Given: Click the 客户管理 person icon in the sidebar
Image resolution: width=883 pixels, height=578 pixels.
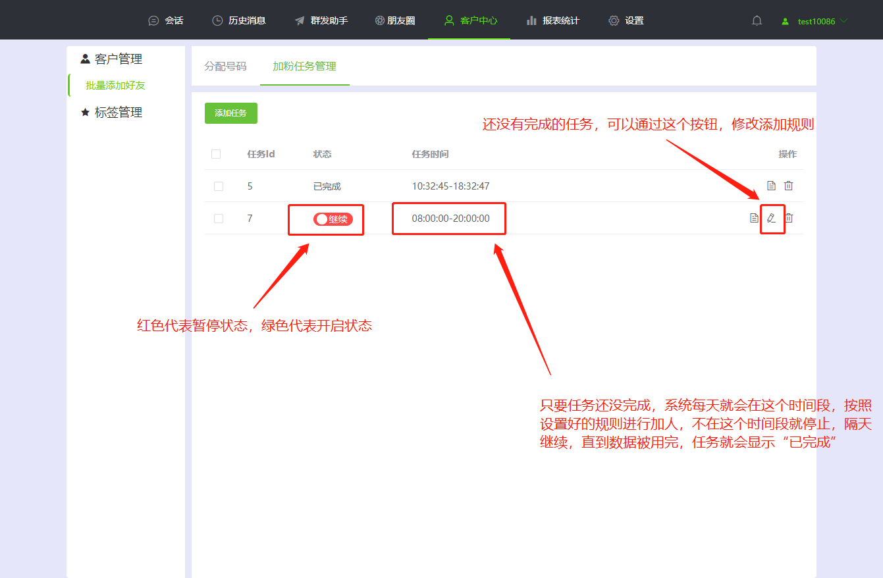Looking at the screenshot, I should pyautogui.click(x=85, y=59).
